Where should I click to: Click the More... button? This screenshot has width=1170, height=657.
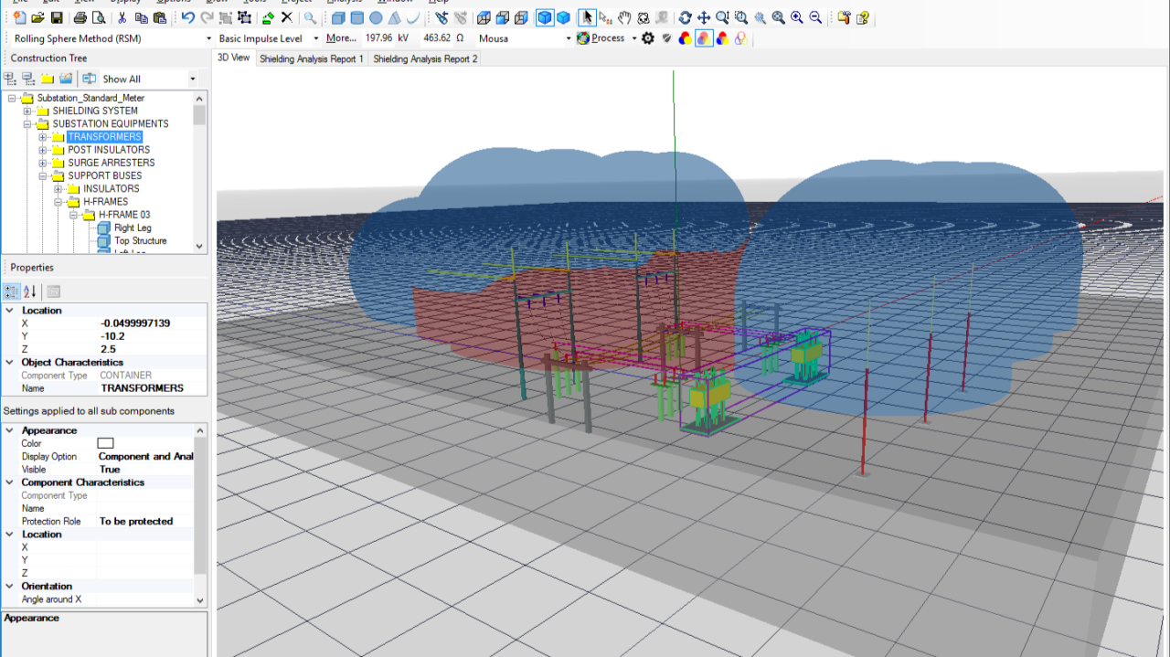(x=341, y=38)
